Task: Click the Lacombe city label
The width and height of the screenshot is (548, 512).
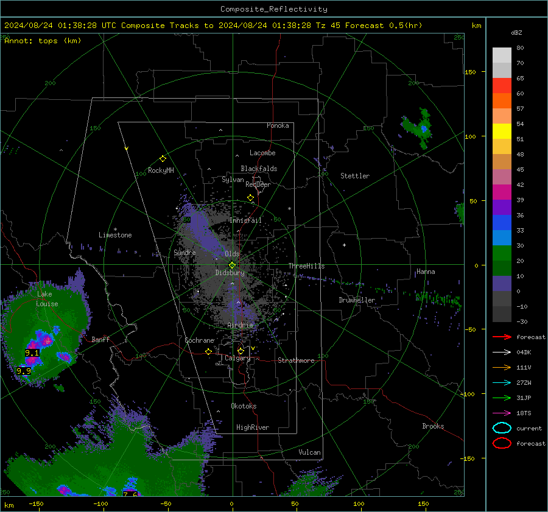Action: (262, 153)
